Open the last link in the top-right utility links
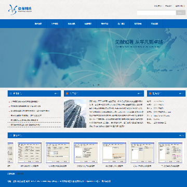187x187 pixels. (179, 6)
